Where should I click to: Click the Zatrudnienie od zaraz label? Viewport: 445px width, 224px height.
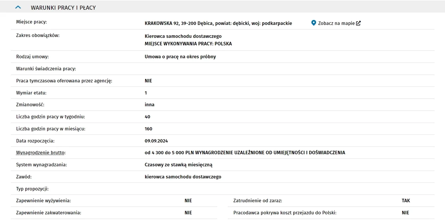[x=258, y=201]
